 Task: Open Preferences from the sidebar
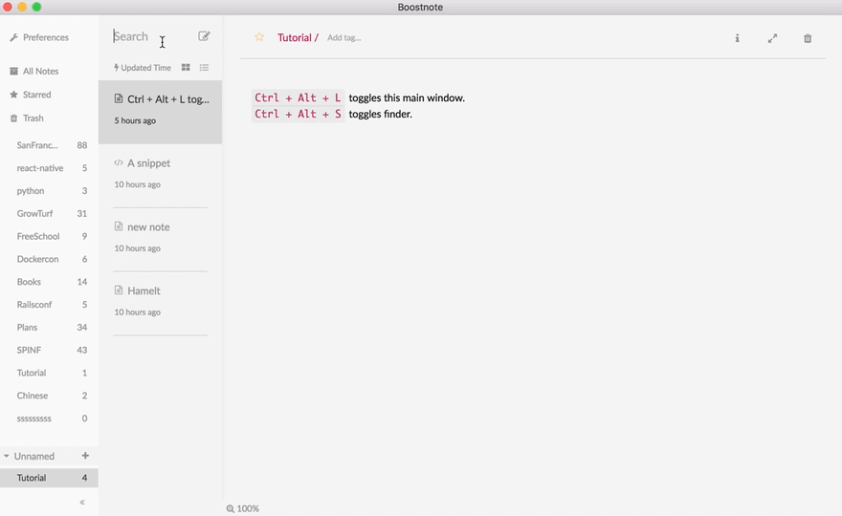[x=40, y=37]
